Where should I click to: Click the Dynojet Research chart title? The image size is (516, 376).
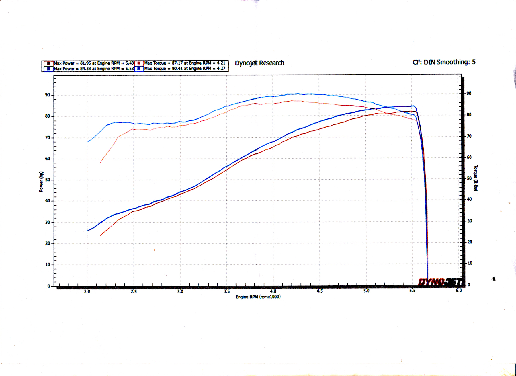[259, 63]
